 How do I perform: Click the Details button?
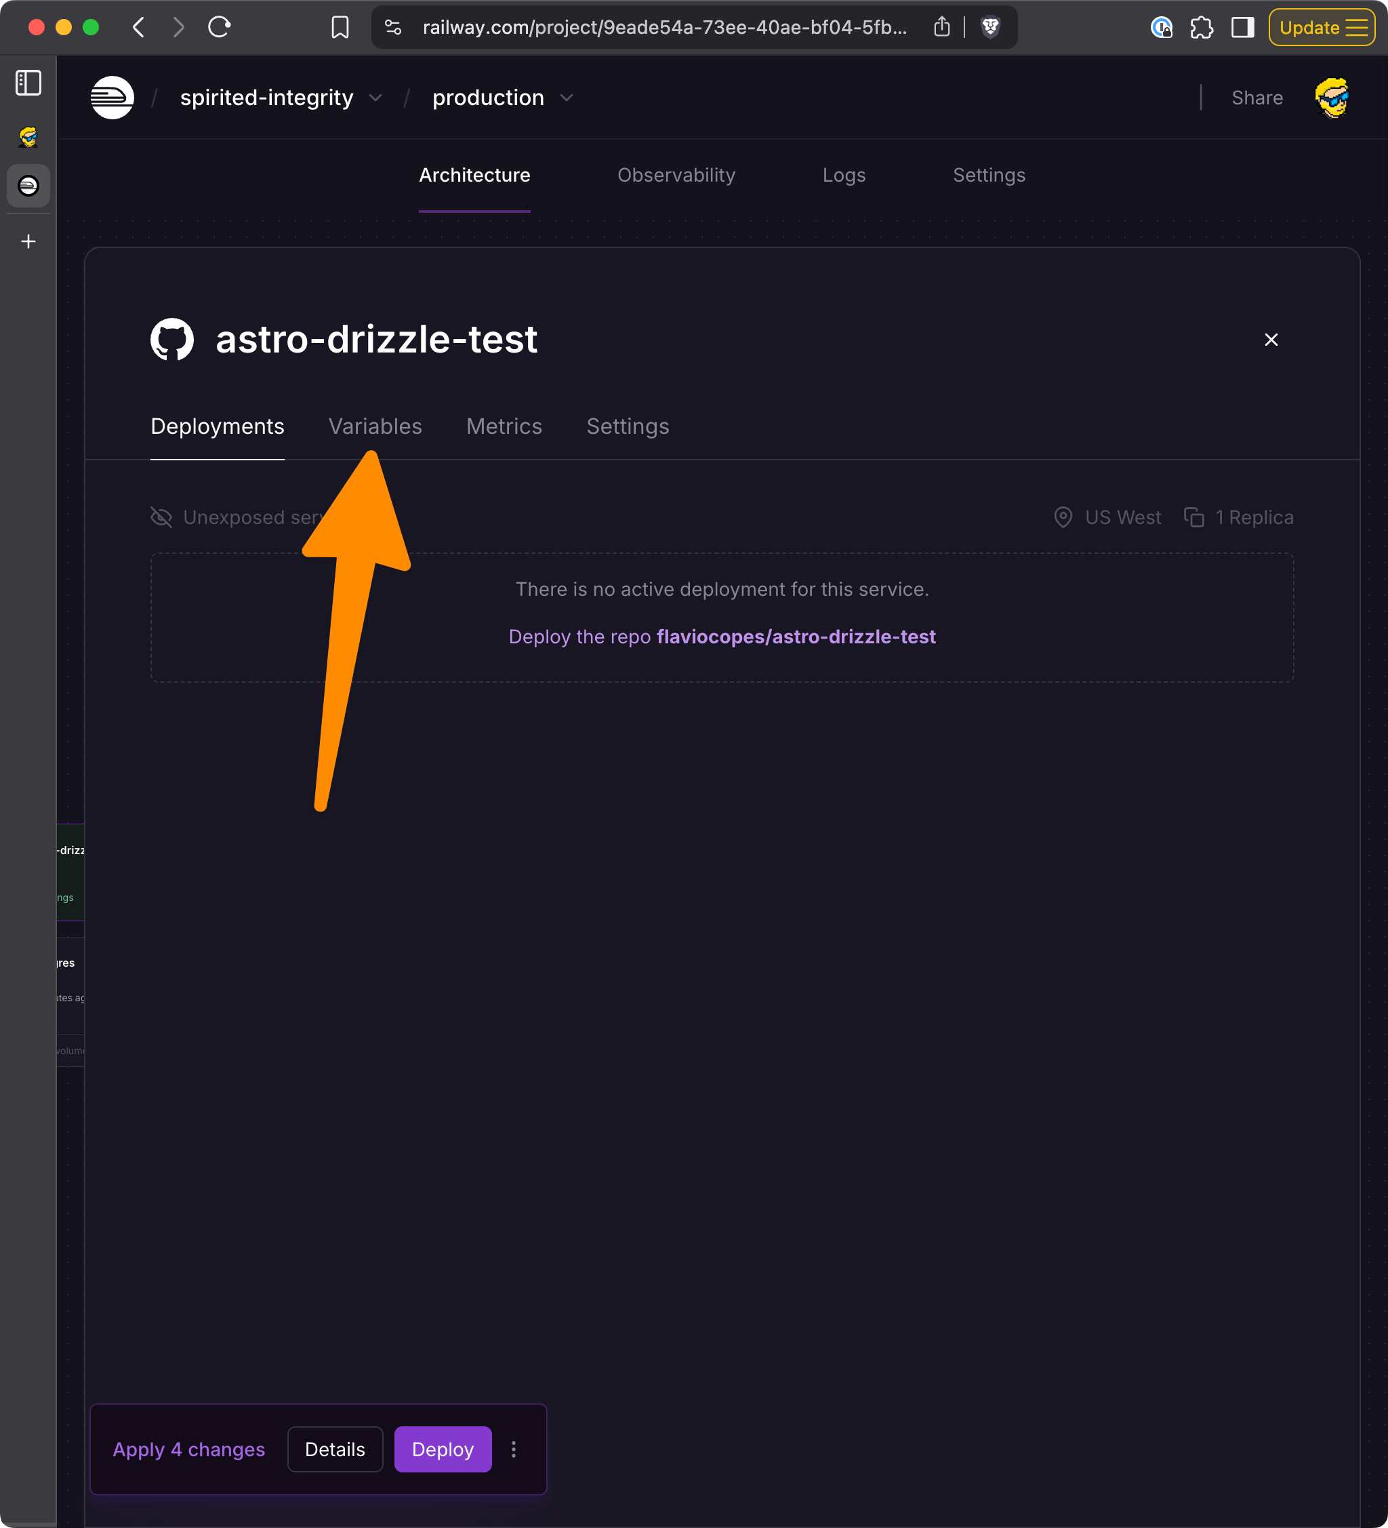pyautogui.click(x=335, y=1449)
